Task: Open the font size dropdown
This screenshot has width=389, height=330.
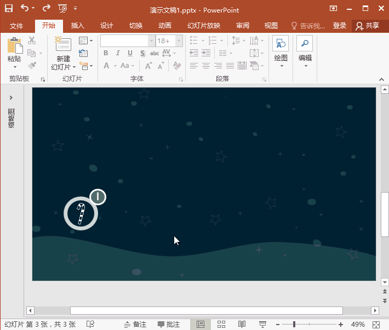Action: tap(179, 41)
